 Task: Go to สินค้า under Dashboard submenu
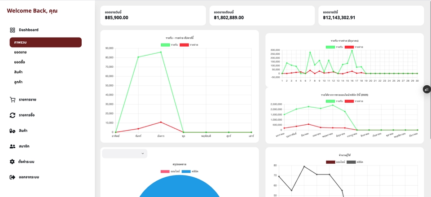point(18,72)
